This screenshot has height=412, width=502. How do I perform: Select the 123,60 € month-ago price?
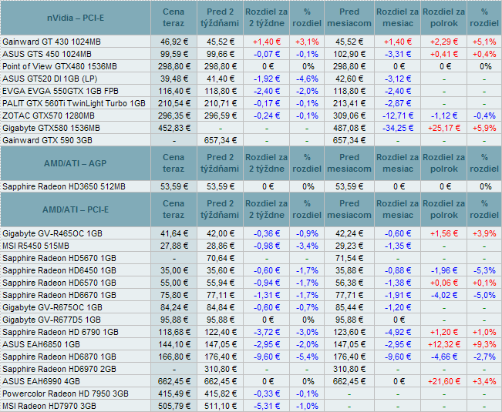pos(349,332)
